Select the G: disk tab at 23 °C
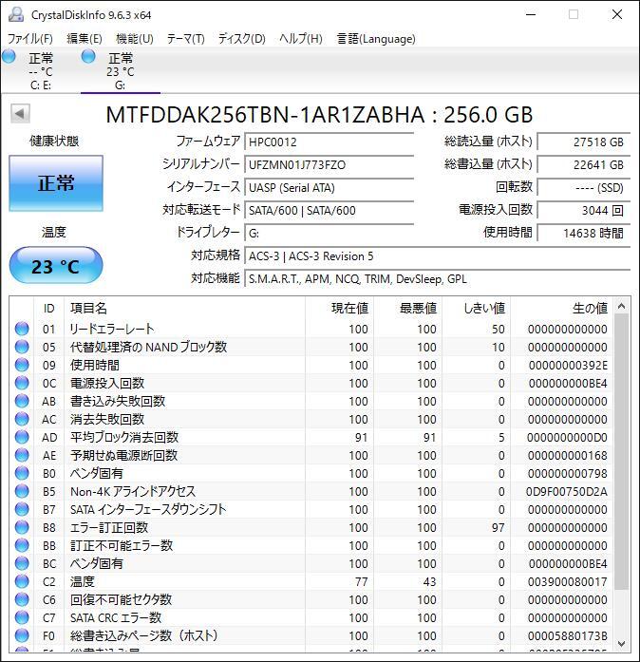This screenshot has width=640, height=662. click(121, 70)
